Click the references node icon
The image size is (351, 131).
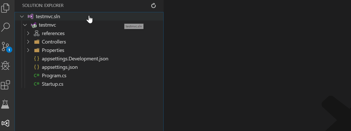pos(36,33)
